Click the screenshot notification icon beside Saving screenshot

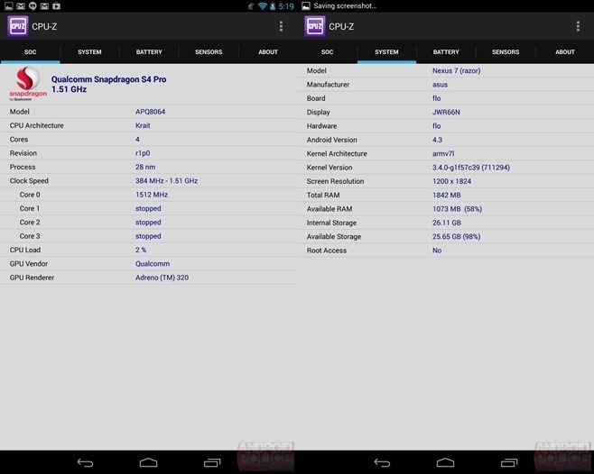coord(306,5)
